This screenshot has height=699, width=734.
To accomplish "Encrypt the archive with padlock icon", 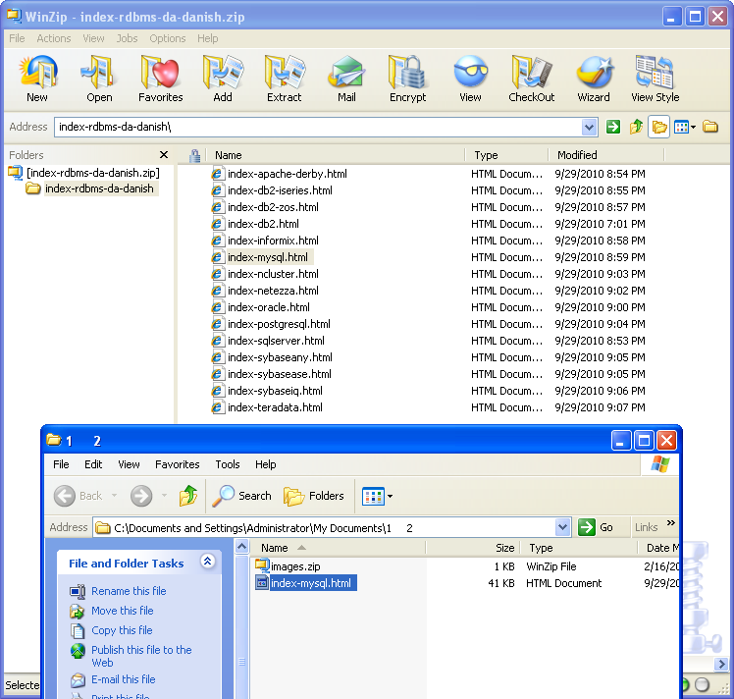I will click(408, 78).
